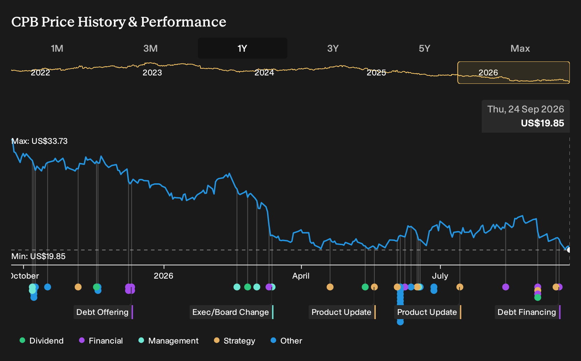Screen dimensions: 581x361
Task: Click the purple Financial marker in mid-August
Action: point(505,287)
